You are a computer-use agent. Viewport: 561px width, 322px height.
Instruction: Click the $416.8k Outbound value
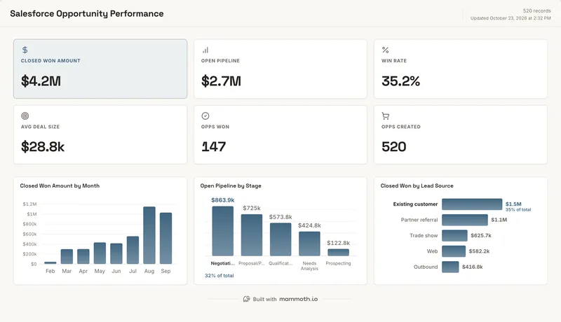(473, 267)
